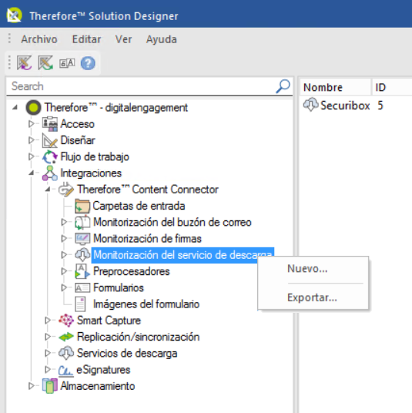
Task: Open the Ayuda menu
Action: coord(162,39)
